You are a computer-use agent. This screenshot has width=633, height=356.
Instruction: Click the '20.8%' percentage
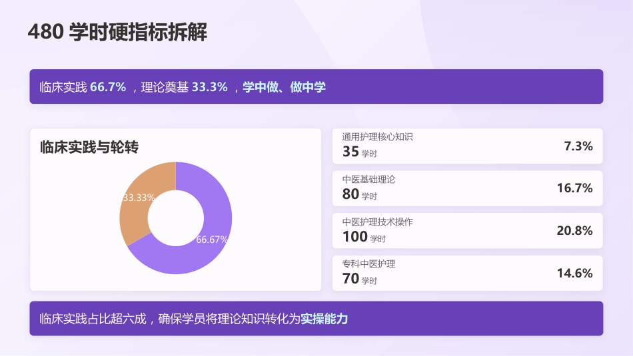click(x=575, y=231)
